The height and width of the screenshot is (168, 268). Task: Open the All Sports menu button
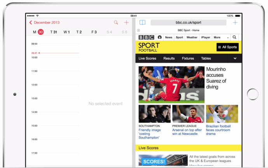[x=228, y=47]
